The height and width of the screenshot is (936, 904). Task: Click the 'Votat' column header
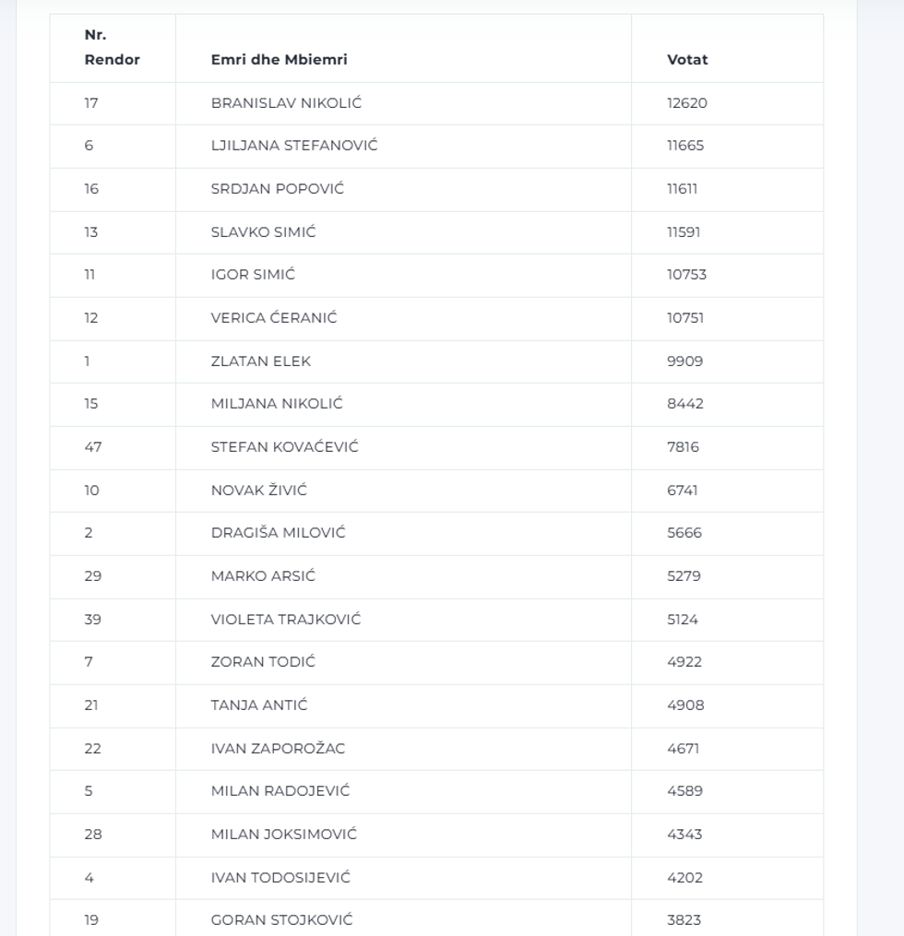pos(687,59)
